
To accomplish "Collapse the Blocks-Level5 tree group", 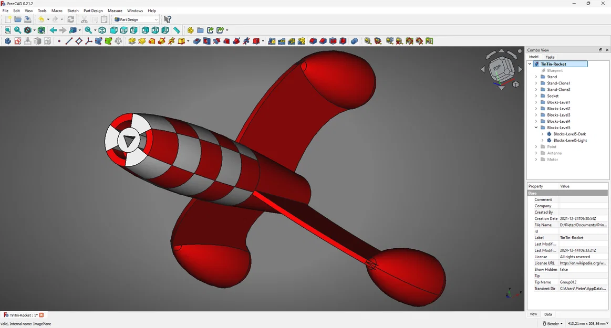I will click(536, 128).
